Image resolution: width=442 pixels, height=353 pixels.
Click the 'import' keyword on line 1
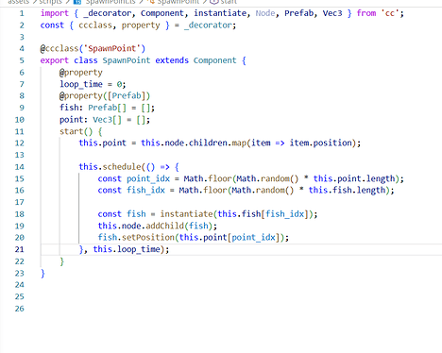click(x=55, y=13)
